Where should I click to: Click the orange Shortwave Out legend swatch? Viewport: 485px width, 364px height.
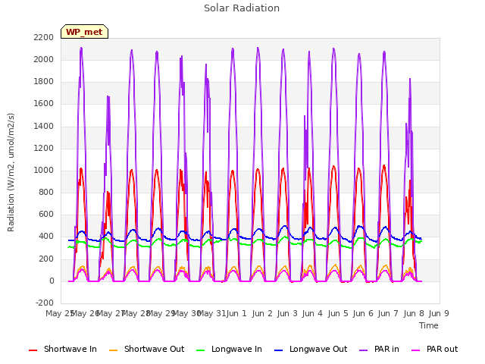tap(113, 350)
